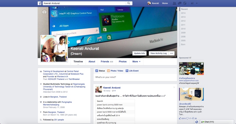The height and width of the screenshot is (124, 236).
Task: Open the TechBreaker link
Action: pyautogui.click(x=74, y=79)
